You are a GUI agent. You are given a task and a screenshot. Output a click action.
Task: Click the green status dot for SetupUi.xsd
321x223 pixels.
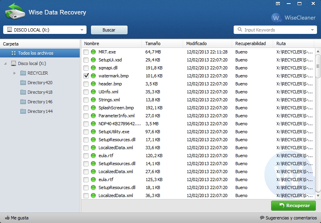point(93,60)
